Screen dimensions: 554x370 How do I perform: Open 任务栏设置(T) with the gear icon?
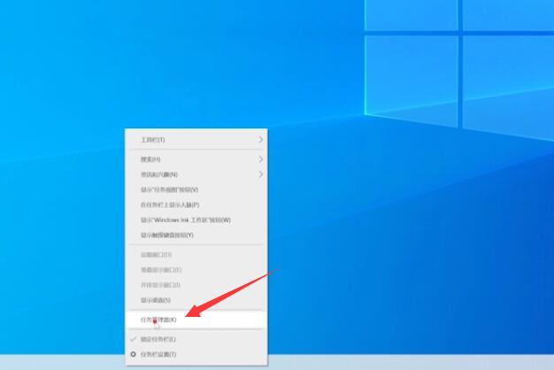tap(196, 354)
